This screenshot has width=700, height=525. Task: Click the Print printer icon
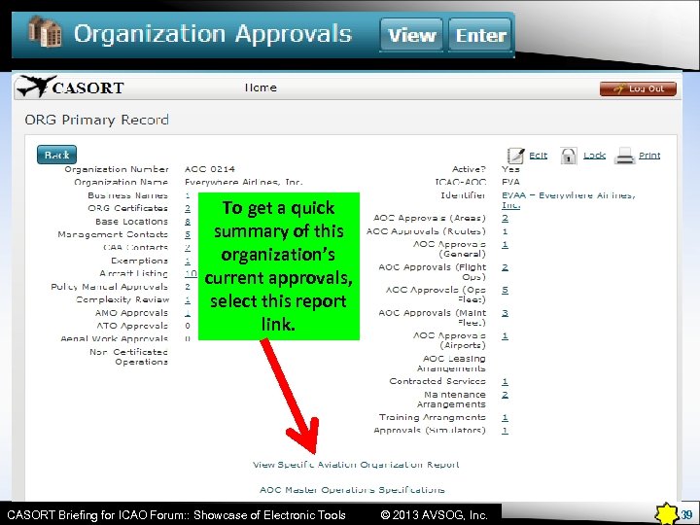(624, 156)
